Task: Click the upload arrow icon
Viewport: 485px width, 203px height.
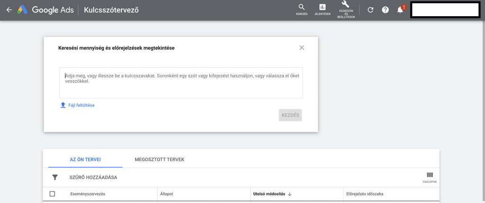Action: click(x=63, y=105)
